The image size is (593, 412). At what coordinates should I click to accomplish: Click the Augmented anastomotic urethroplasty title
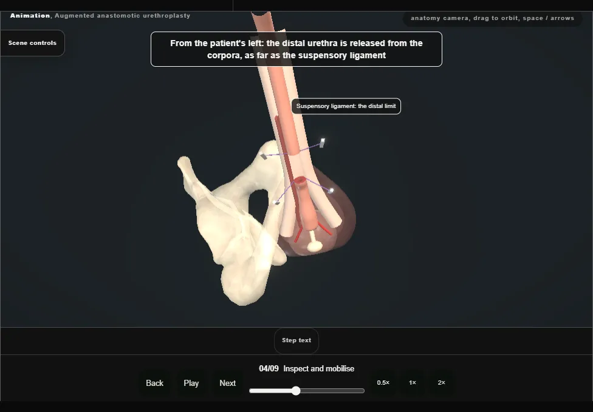[x=123, y=16]
